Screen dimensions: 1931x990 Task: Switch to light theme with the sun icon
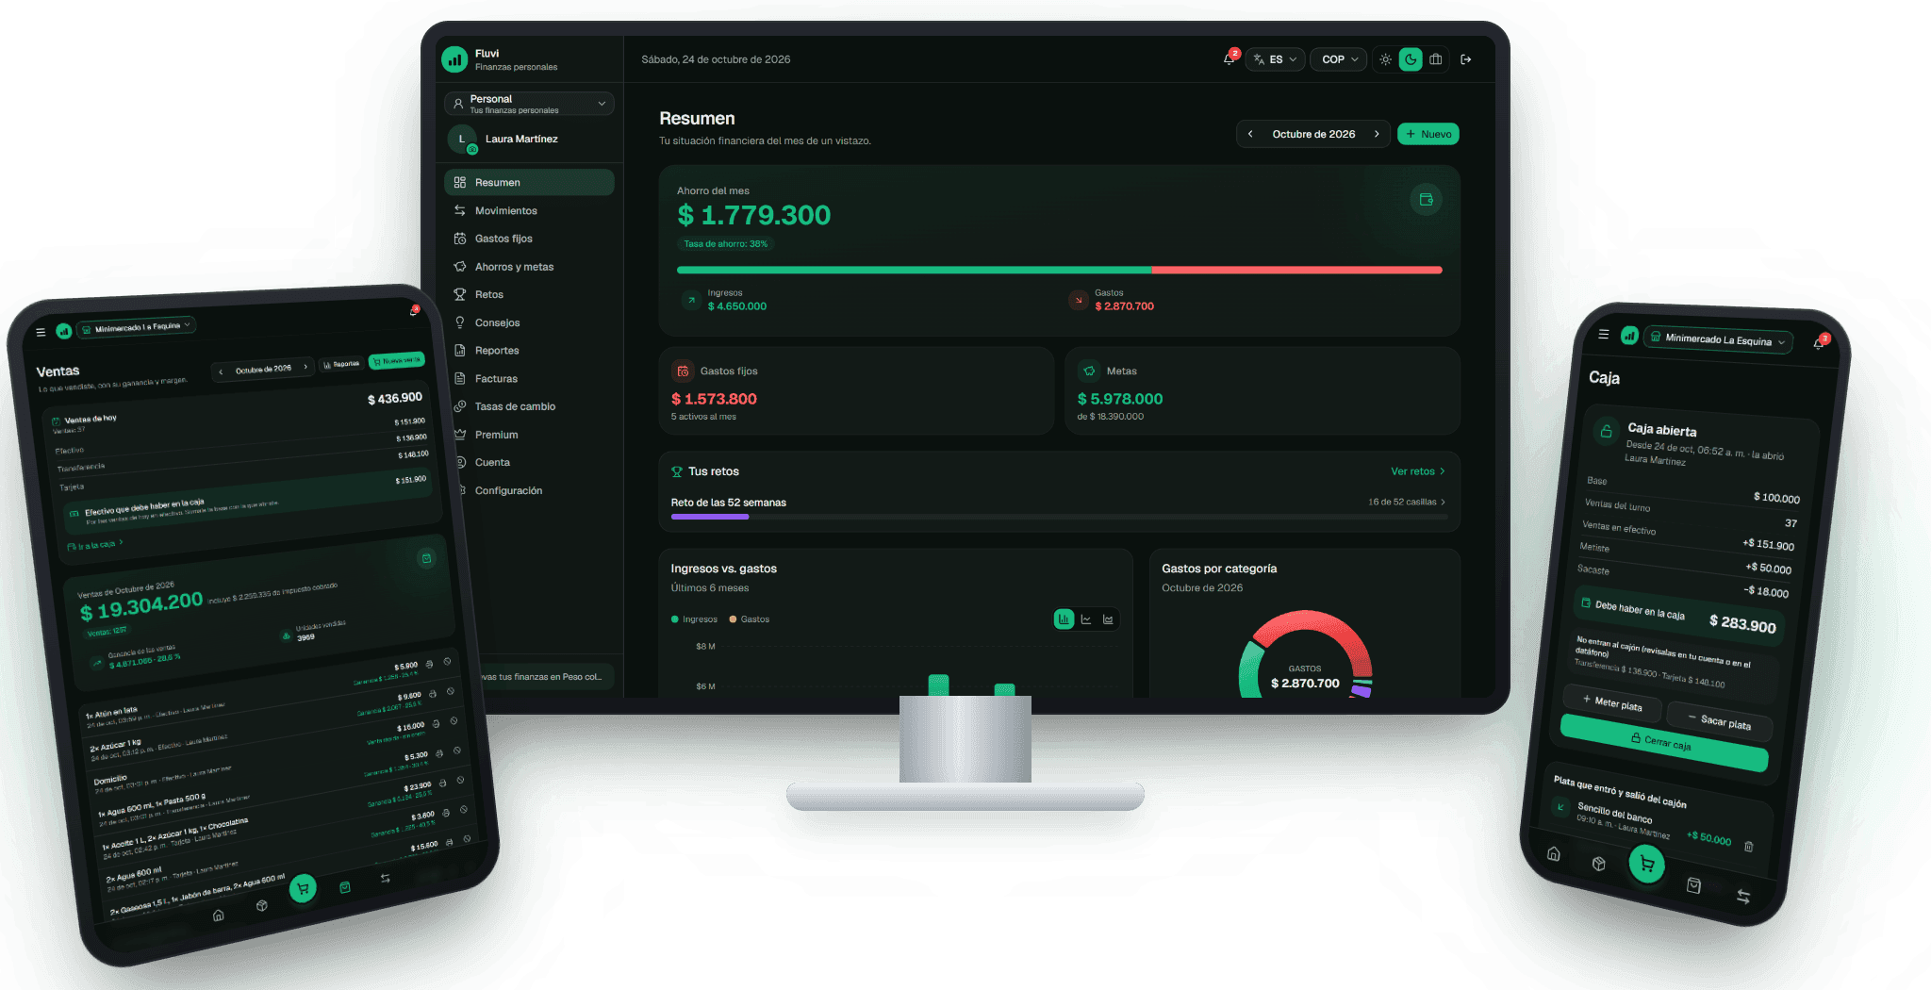[1385, 59]
